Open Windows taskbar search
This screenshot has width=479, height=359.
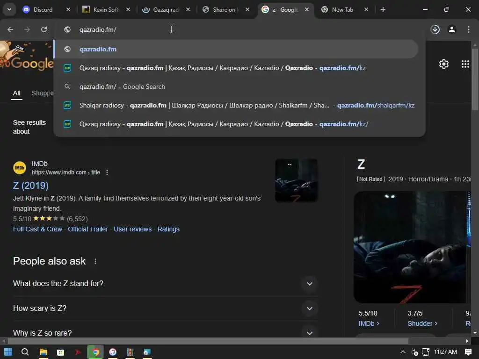25,352
